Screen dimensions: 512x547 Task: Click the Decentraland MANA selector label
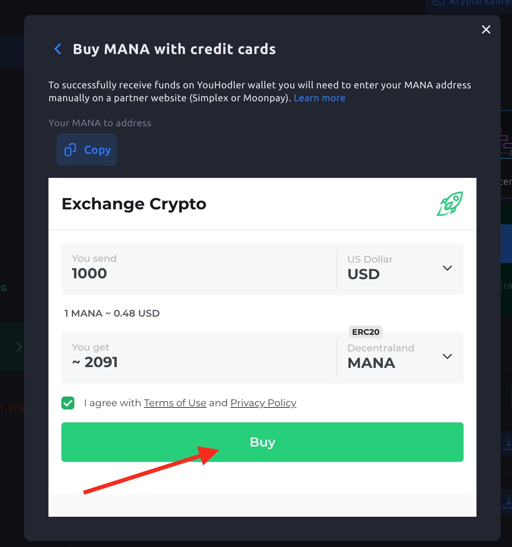click(x=381, y=356)
